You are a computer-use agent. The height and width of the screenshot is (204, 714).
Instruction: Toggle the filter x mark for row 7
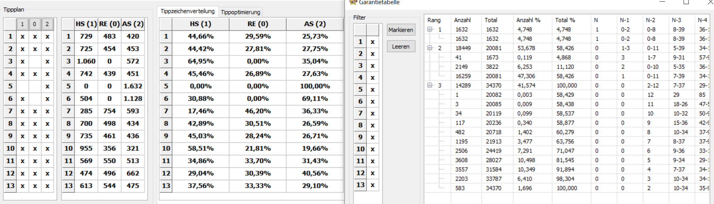[x=373, y=113]
